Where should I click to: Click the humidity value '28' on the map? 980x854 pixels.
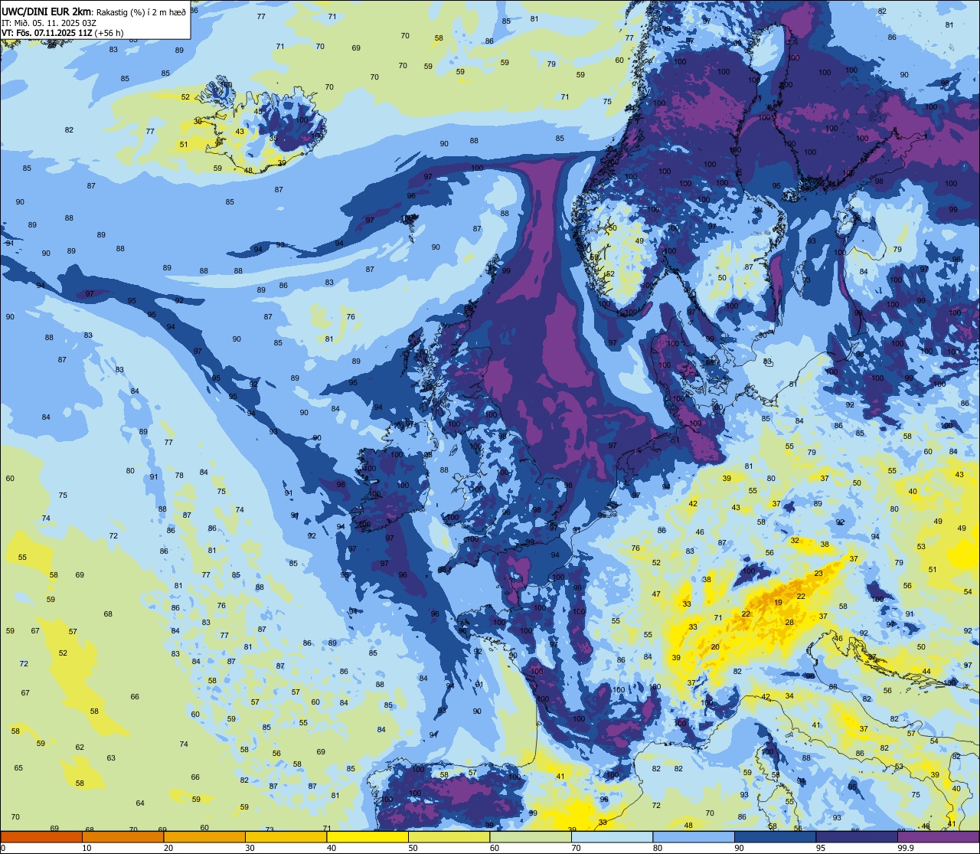click(x=789, y=622)
